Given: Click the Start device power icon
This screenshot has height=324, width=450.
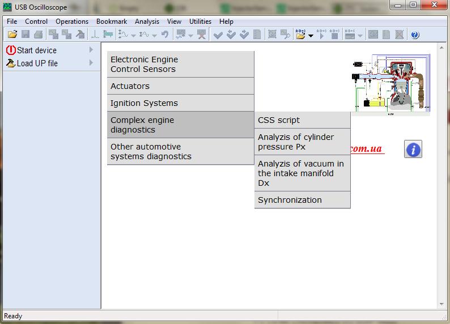Looking at the screenshot, I should (x=11, y=50).
